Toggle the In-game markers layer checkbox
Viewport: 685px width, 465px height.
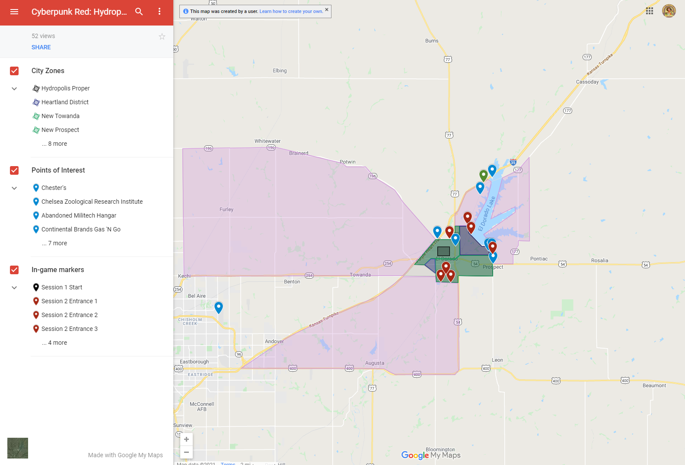click(x=14, y=270)
